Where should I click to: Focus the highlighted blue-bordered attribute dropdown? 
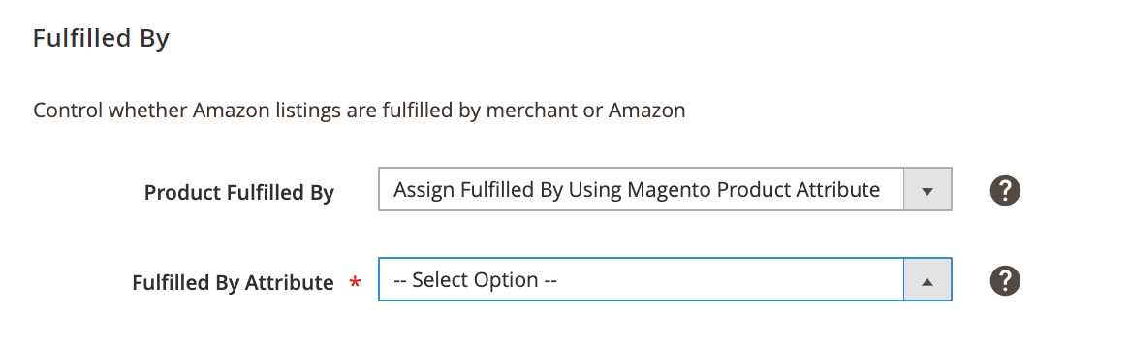[665, 280]
